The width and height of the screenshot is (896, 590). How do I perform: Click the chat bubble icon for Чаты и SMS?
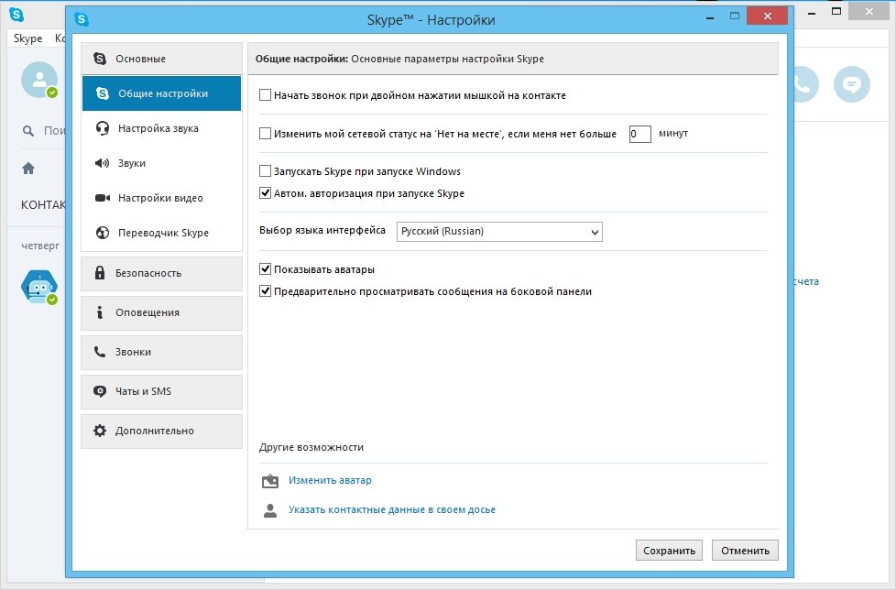pyautogui.click(x=100, y=391)
